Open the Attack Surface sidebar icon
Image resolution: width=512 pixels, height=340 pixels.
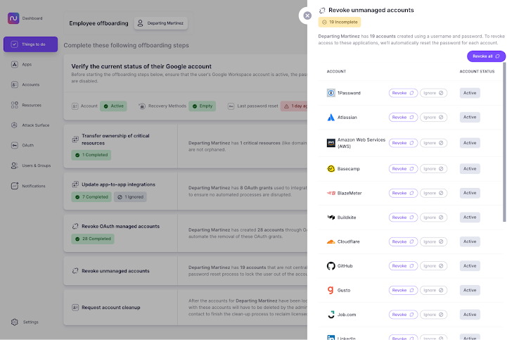(x=15, y=125)
